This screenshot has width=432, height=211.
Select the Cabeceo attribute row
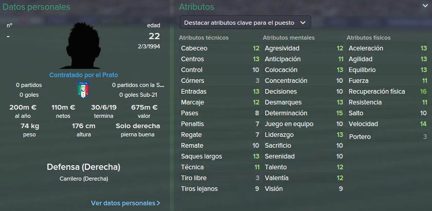point(220,48)
